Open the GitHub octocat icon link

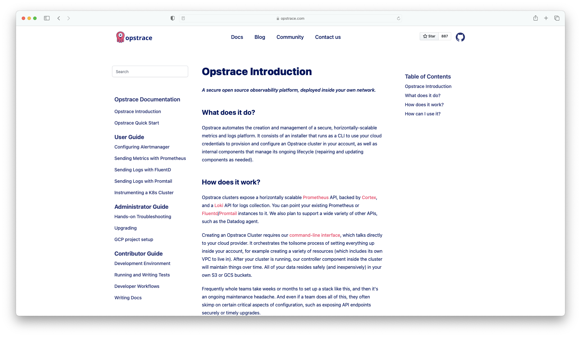tap(460, 37)
